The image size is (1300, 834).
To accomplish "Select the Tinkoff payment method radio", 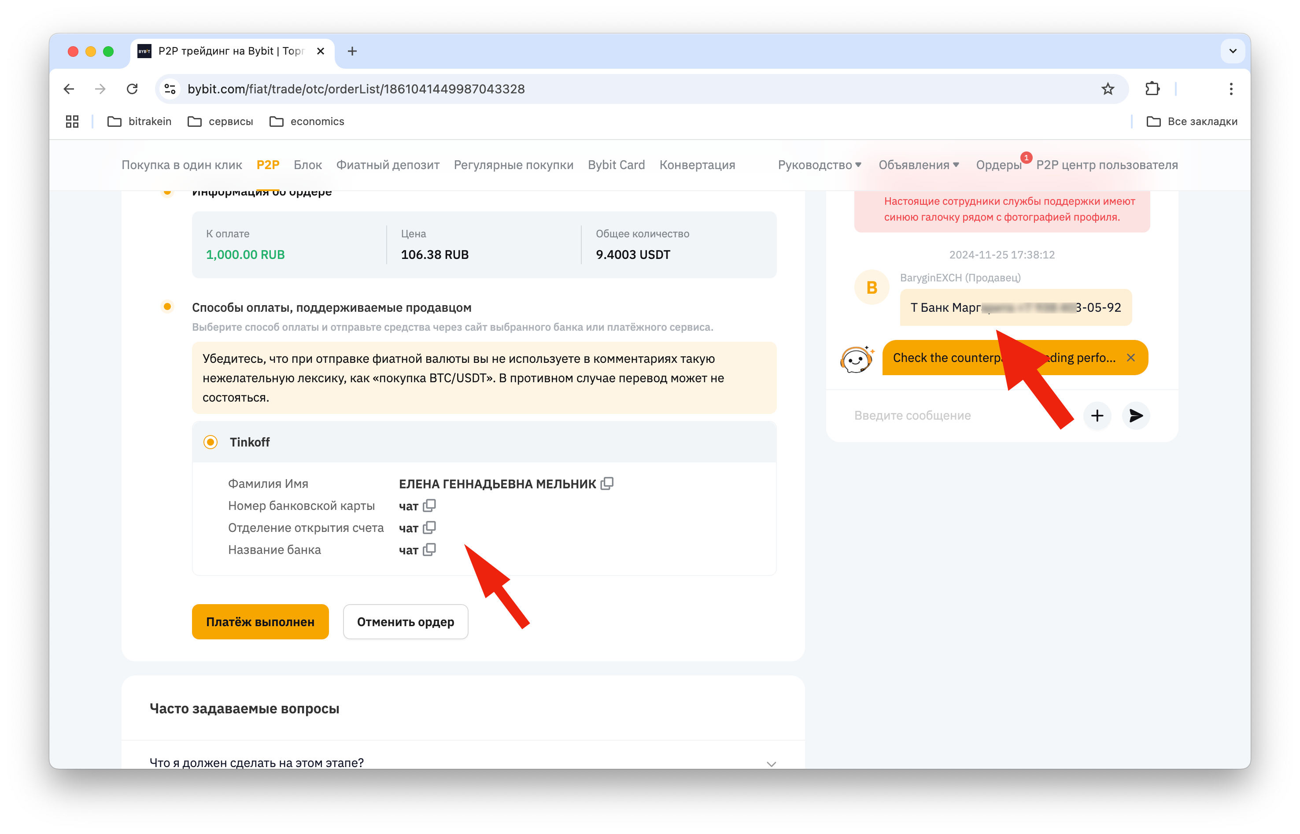I will pyautogui.click(x=211, y=442).
